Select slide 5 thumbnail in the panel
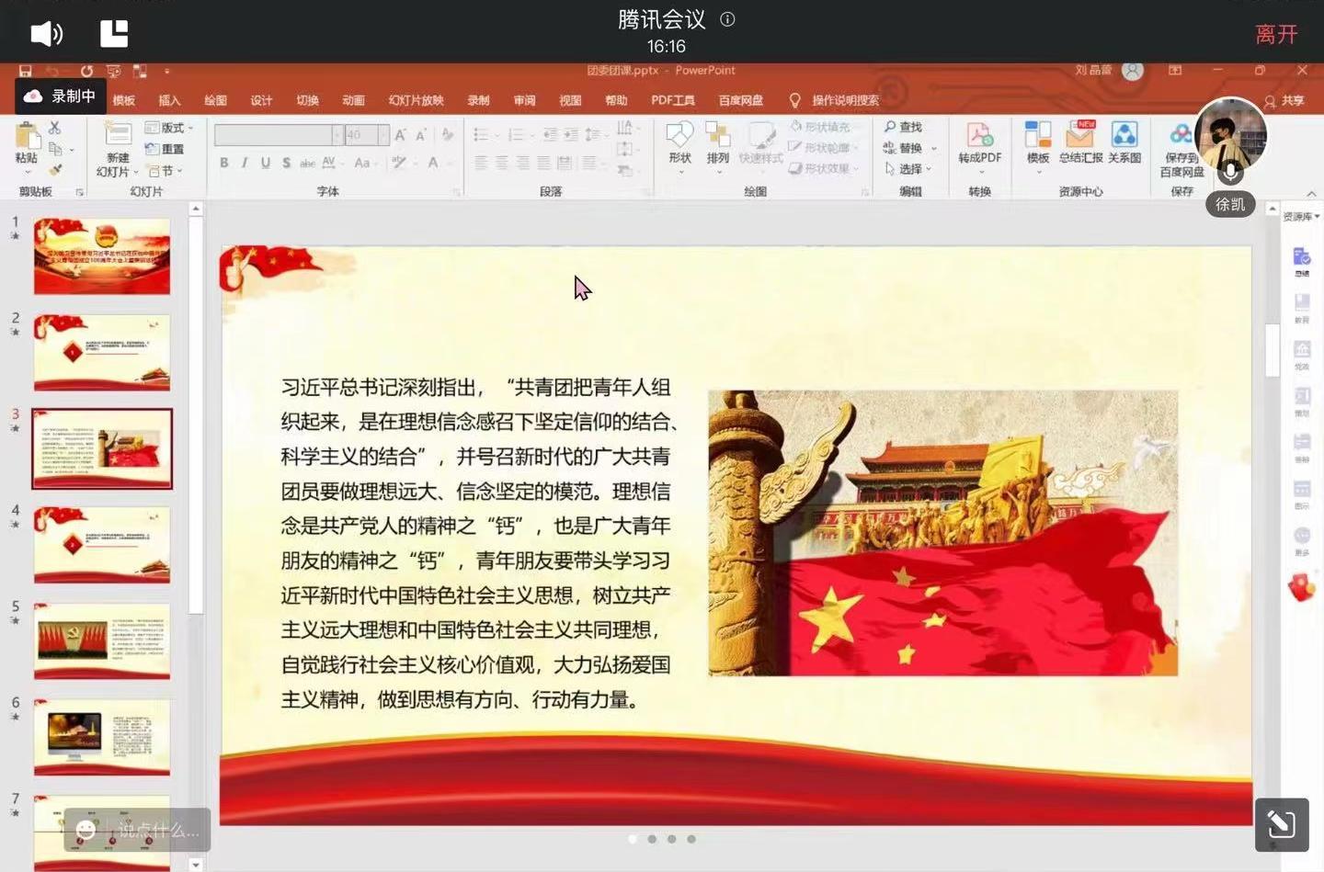 pos(102,641)
